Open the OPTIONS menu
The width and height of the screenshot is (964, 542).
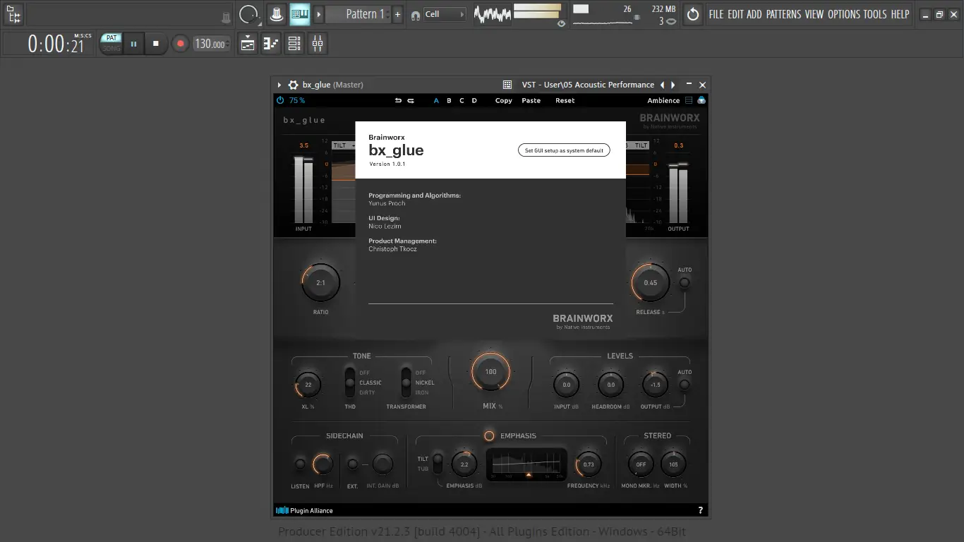pos(844,14)
